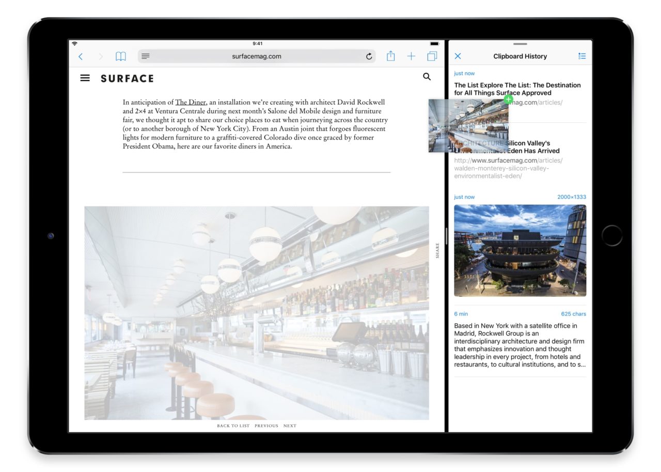This screenshot has height=472, width=661.
Task: Click the BACK TO LIST link
Action: click(x=233, y=426)
